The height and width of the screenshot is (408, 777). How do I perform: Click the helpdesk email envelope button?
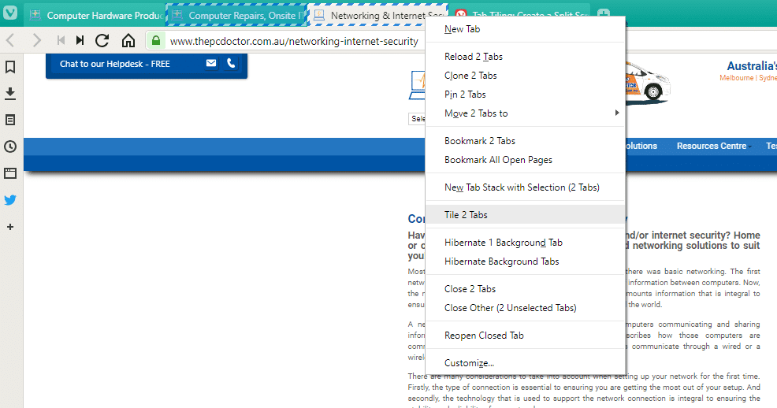pos(210,64)
